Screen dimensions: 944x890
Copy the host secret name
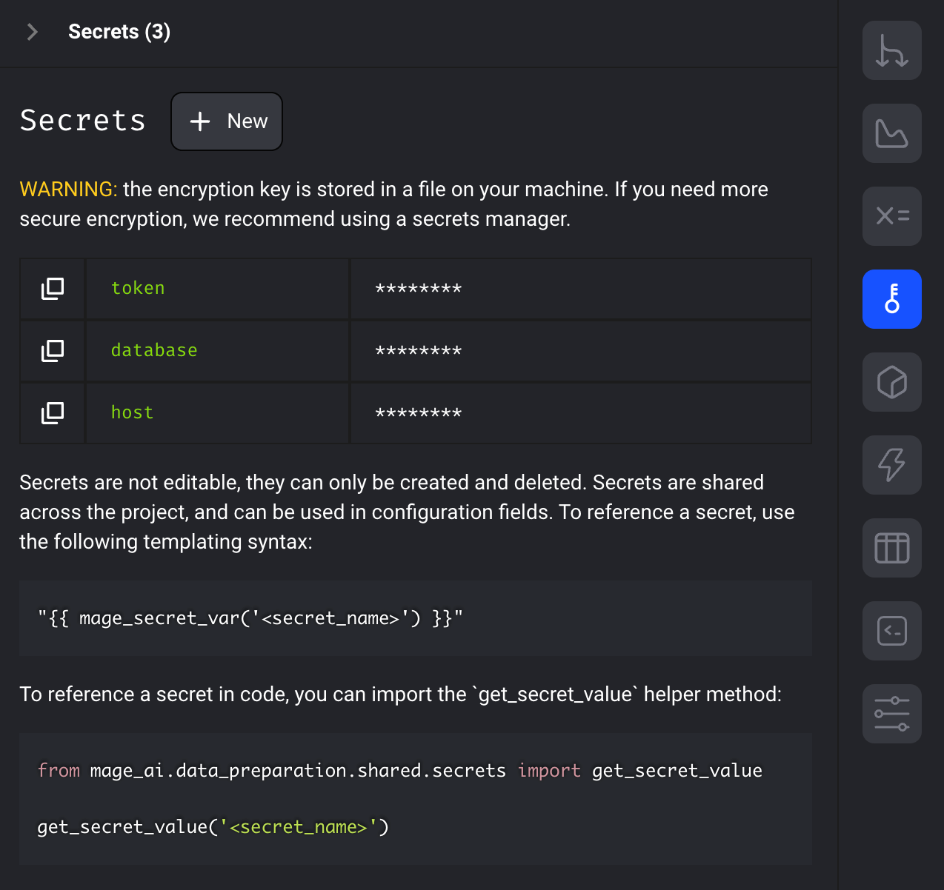pos(53,413)
